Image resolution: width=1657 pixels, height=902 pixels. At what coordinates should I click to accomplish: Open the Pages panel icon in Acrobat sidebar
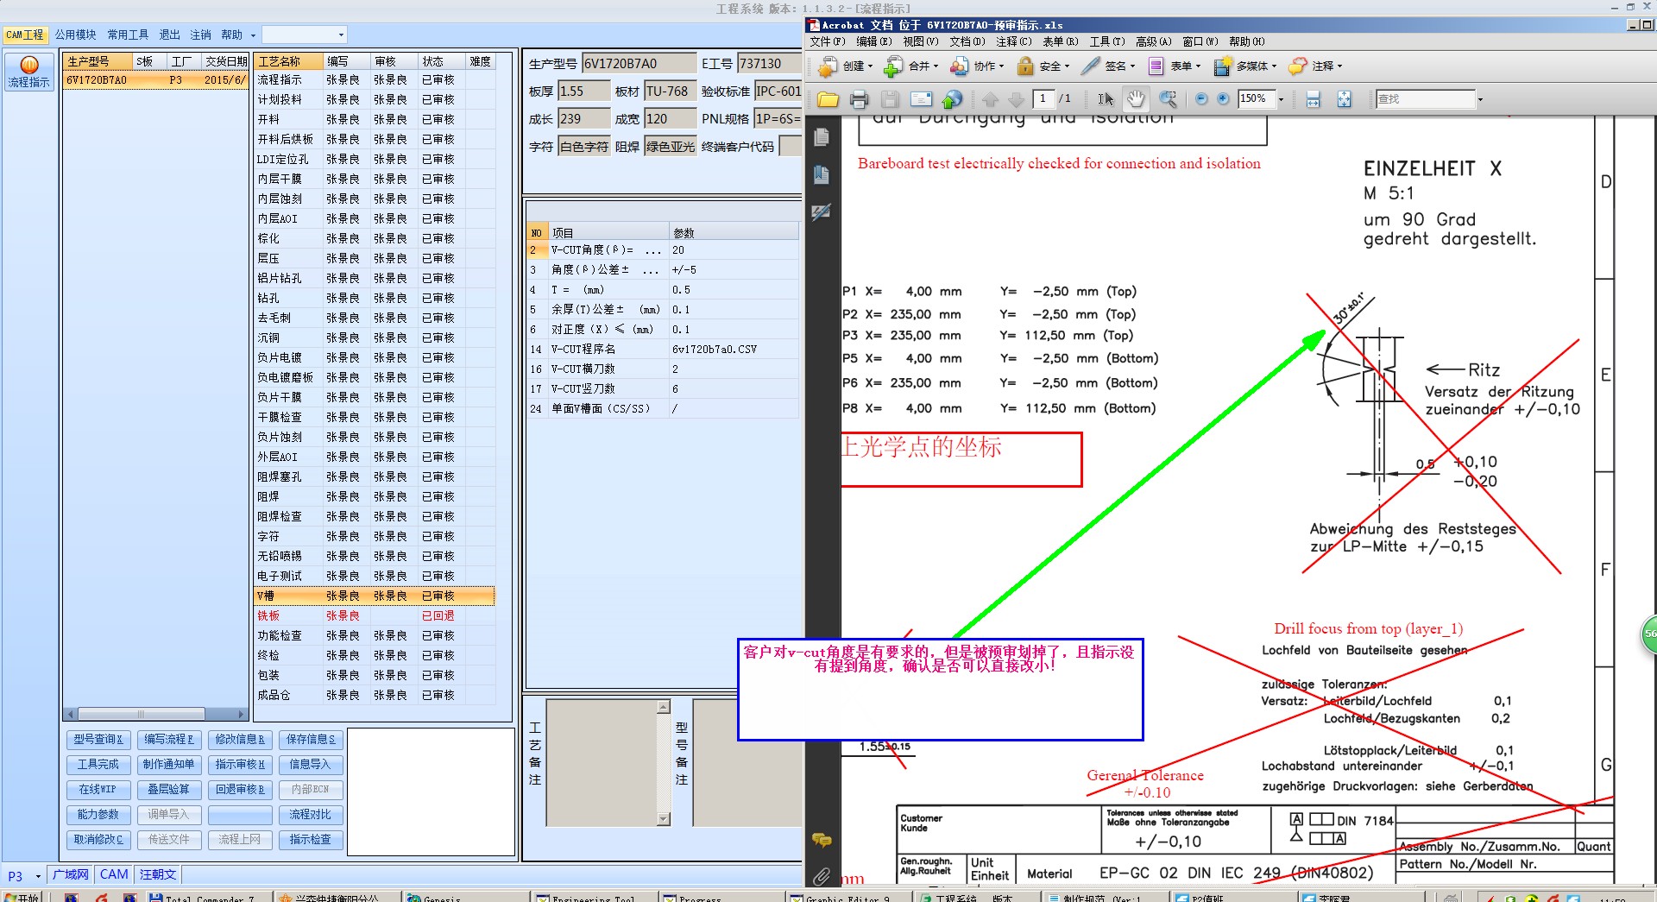(821, 137)
